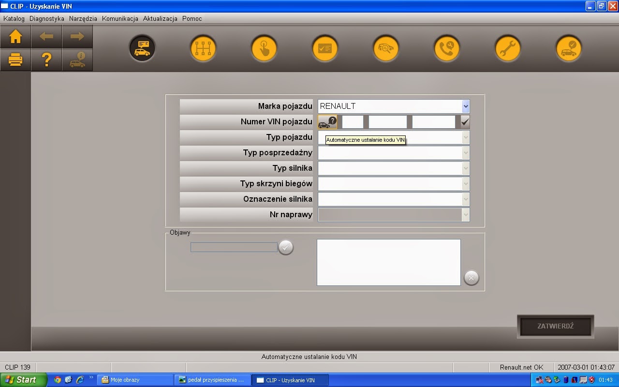Viewport: 619px width, 387px height.
Task: Launch Chrome from the quick launch bar
Action: pos(58,380)
